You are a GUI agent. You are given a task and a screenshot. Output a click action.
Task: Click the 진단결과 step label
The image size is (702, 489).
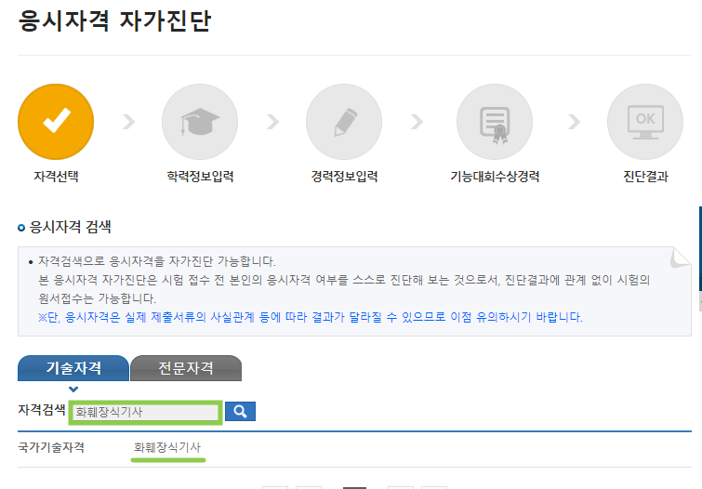645,176
